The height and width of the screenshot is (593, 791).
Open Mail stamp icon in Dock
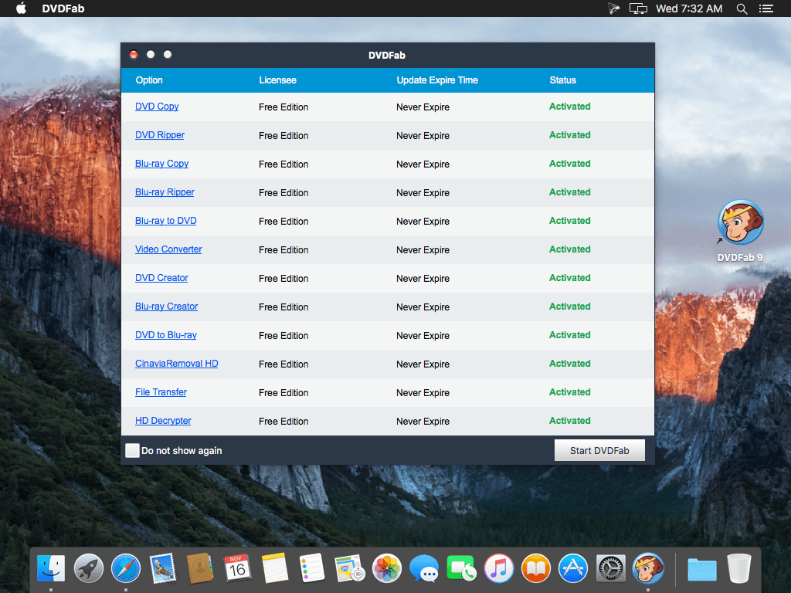pos(163,568)
